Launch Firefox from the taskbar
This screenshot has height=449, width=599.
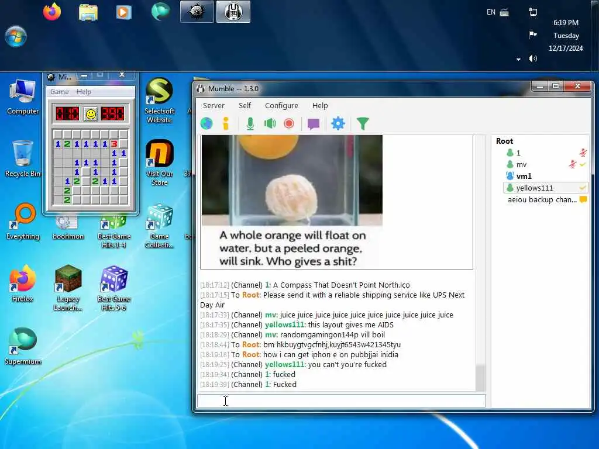click(x=52, y=12)
